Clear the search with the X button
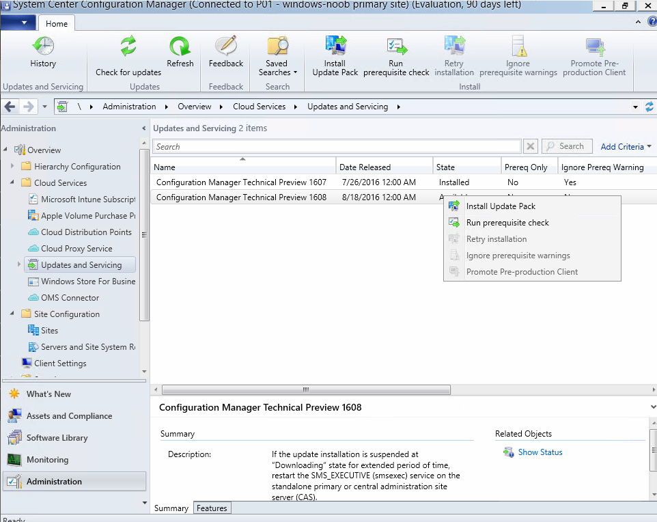Image resolution: width=657 pixels, height=522 pixels. pos(531,146)
